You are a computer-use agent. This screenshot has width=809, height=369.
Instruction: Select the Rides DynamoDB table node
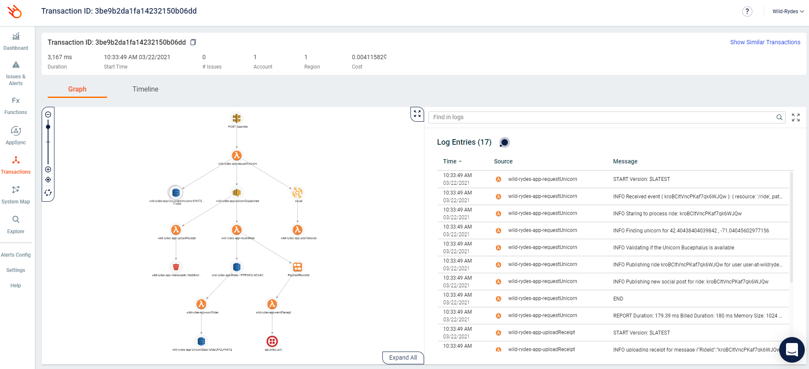point(237,267)
